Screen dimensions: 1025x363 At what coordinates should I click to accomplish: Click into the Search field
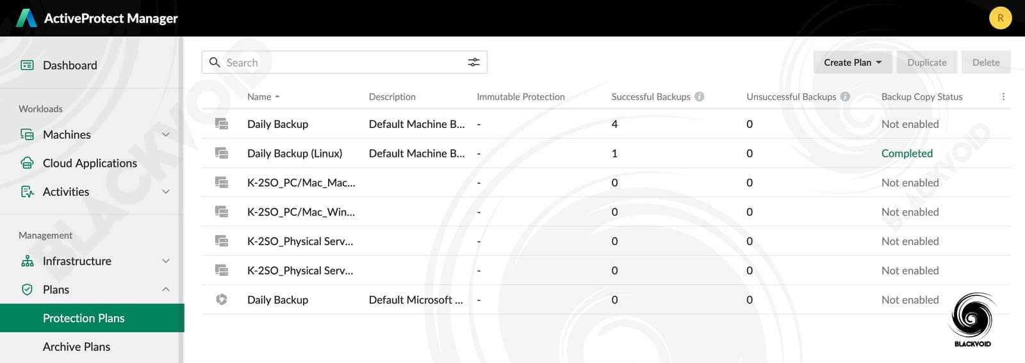(344, 62)
